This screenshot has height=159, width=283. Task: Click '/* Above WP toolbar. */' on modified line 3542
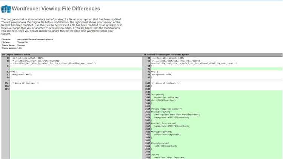[166, 83]
